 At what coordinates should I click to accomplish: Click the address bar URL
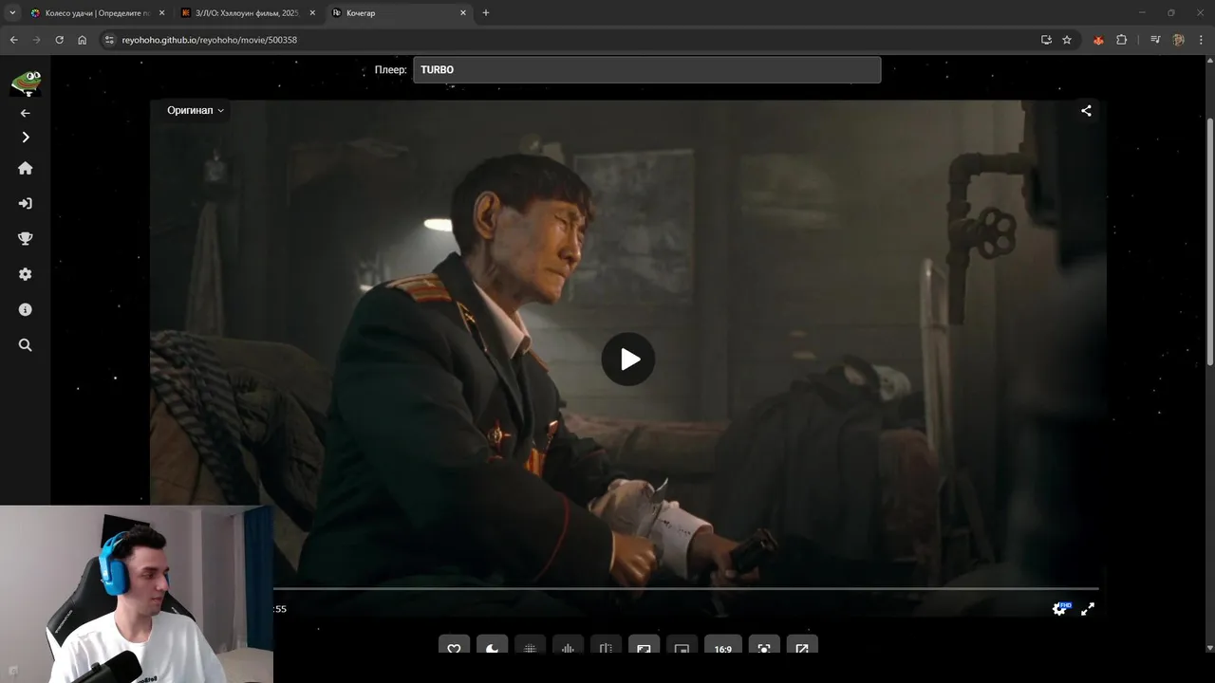pyautogui.click(x=209, y=40)
